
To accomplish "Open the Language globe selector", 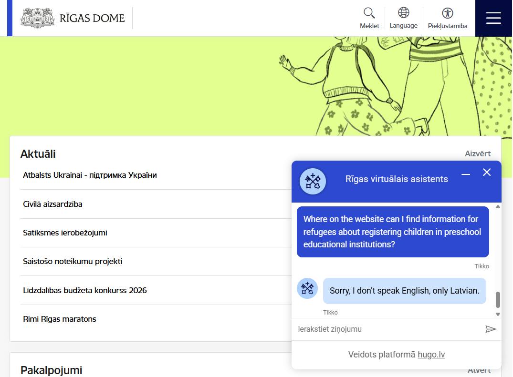I will (403, 18).
